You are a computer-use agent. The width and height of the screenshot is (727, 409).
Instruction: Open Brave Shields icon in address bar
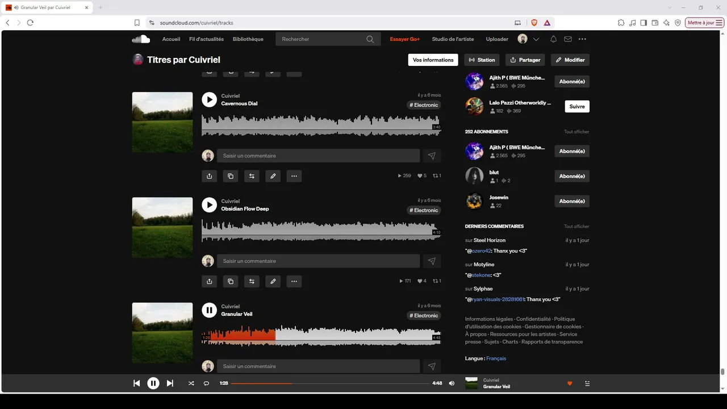click(x=534, y=23)
